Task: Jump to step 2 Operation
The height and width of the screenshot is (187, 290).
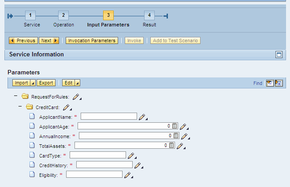Action: (63, 16)
